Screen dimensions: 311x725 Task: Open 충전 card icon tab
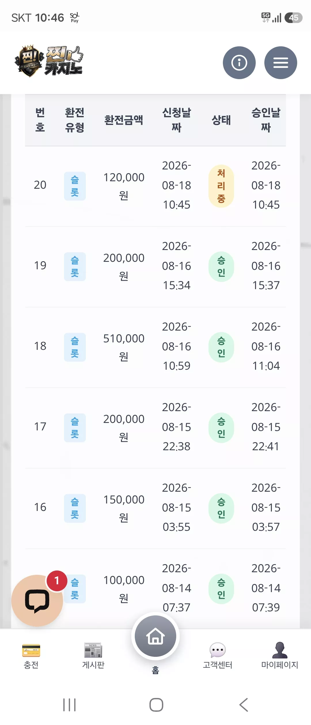(x=31, y=656)
